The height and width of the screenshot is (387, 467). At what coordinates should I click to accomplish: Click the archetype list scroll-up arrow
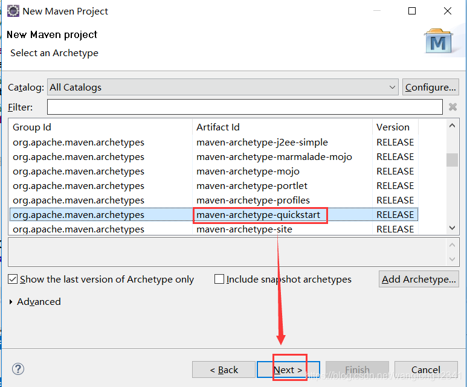tap(452, 126)
